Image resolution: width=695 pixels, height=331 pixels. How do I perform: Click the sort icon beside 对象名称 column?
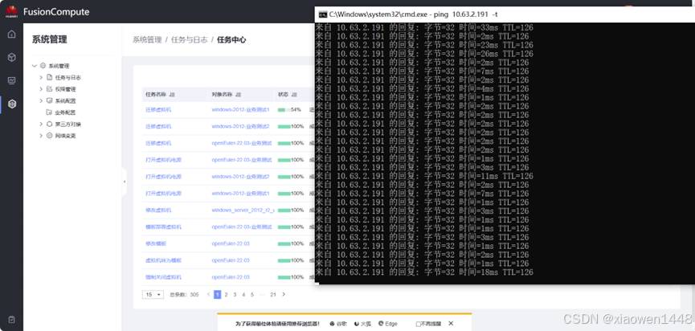click(239, 95)
